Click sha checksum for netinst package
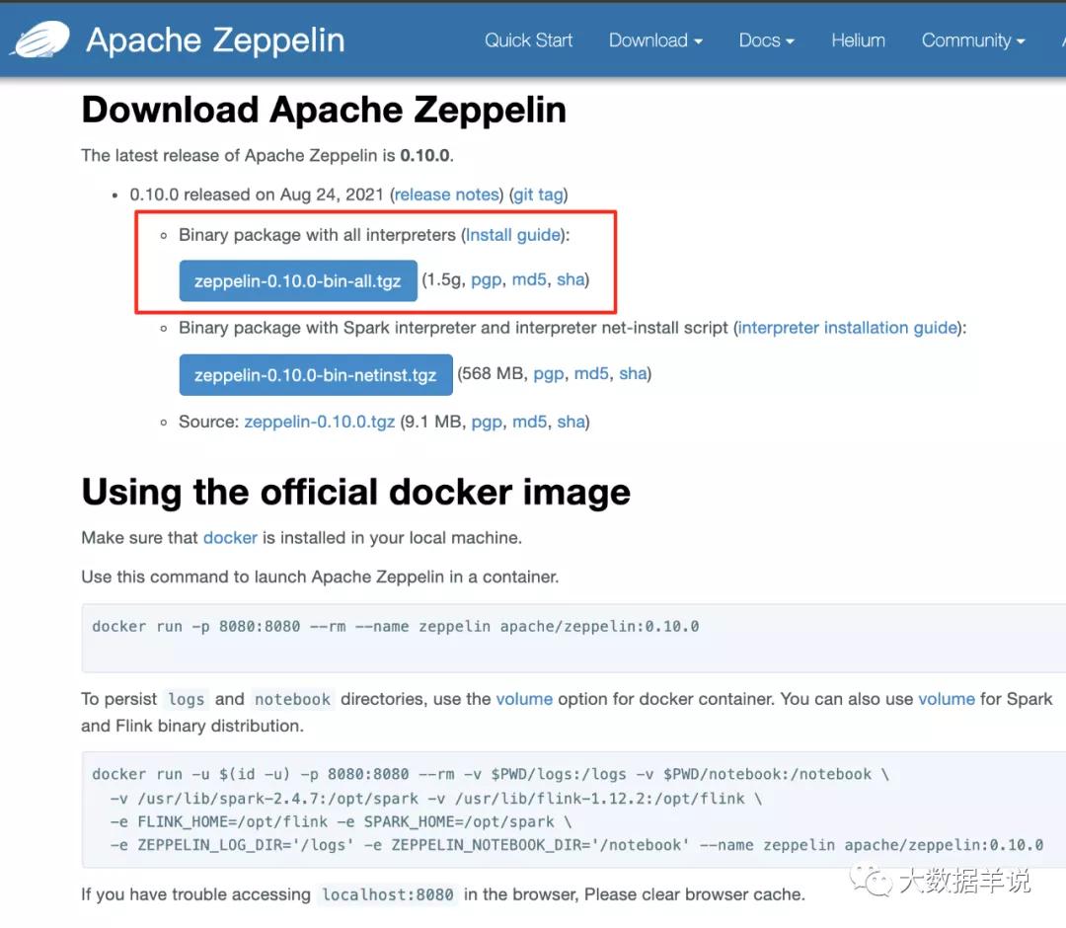 (633, 373)
